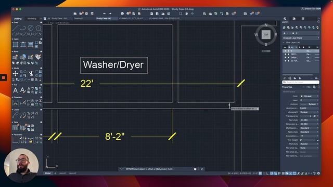Image resolution: width=333 pixels, height=187 pixels.
Task: Click the Undo arrow in top toolbar
Action: coord(104,14)
